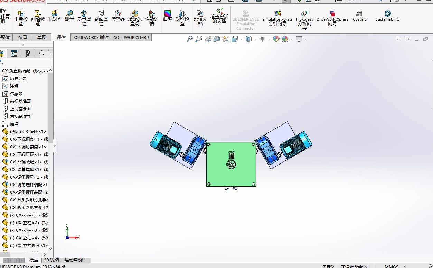The image size is (433, 268).
Task: Click the MMGS units status entry
Action: click(x=392, y=266)
